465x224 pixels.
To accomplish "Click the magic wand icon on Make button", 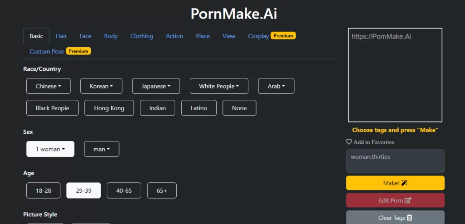I will [x=404, y=183].
